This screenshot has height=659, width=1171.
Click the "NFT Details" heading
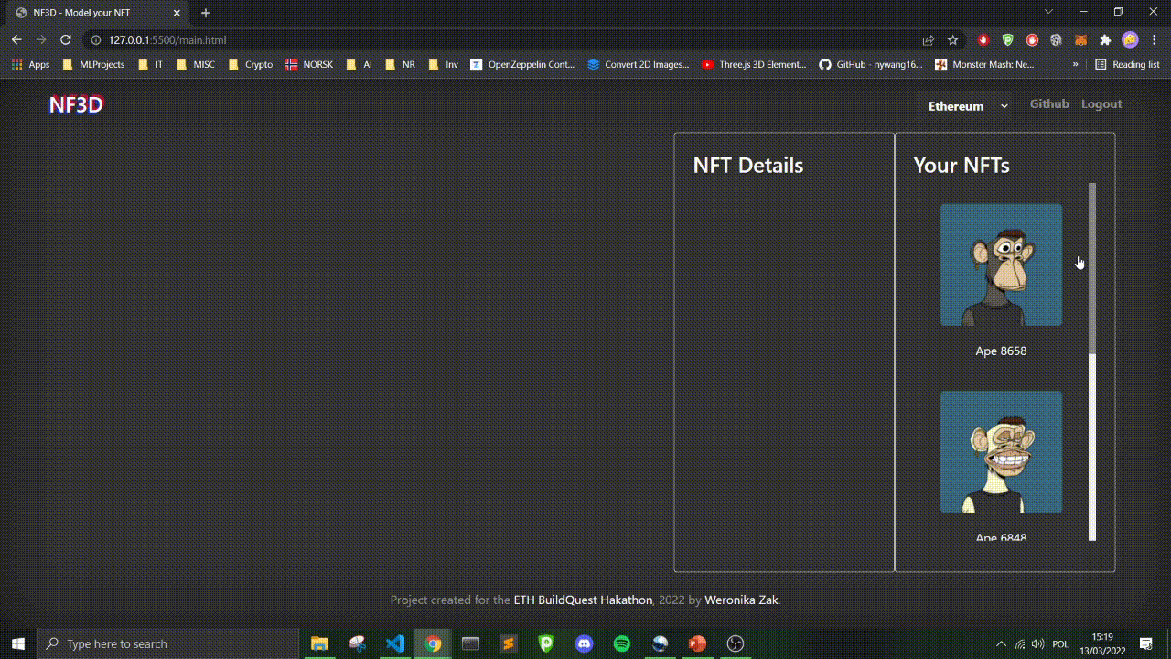point(747,166)
